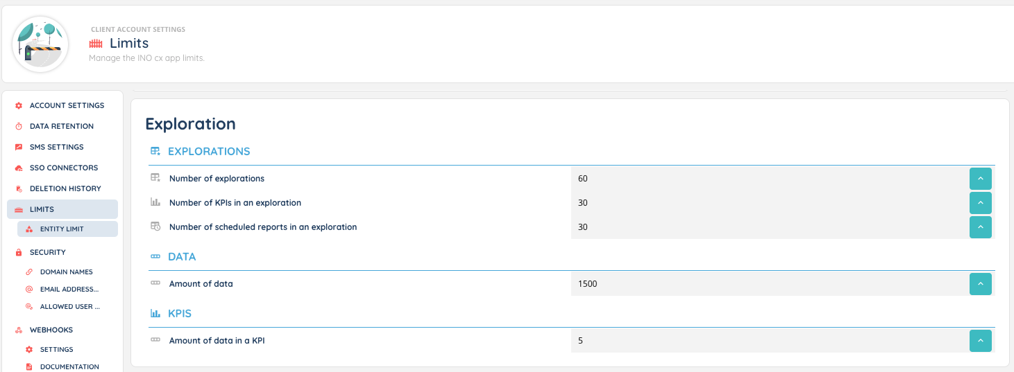The width and height of the screenshot is (1014, 372).
Task: Open webhooks Documentation link
Action: tap(69, 366)
